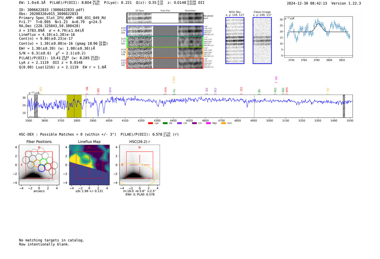The image size is (380, 259).
Task: Click the Gaussian emission line fit plot
Action: pos(318,37)
